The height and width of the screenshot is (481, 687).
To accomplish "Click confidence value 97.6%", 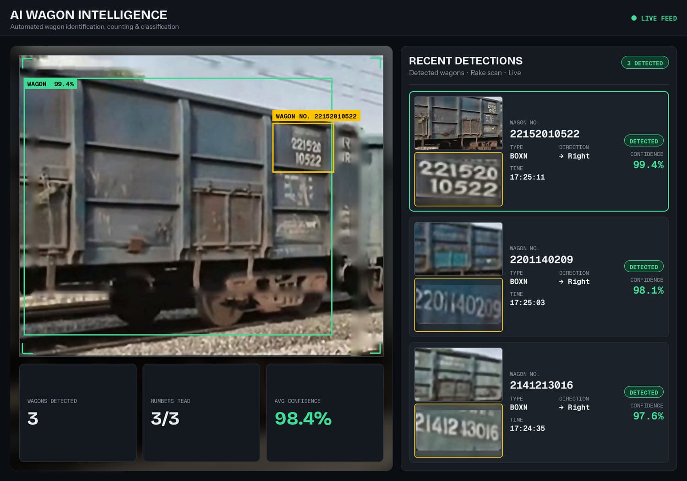I will (x=648, y=416).
